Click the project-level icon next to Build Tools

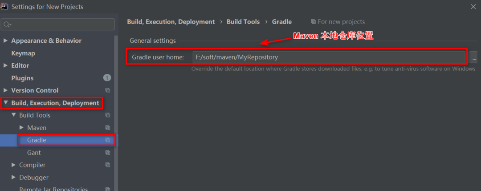(108, 115)
